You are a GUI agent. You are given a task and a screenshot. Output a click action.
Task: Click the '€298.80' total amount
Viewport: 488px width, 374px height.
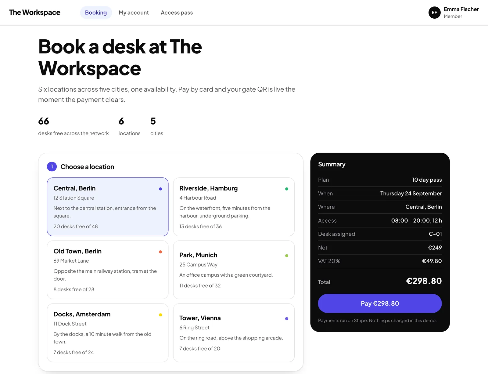tap(424, 281)
